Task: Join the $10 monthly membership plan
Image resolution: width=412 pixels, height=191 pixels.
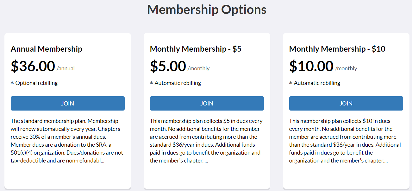Action: coord(346,104)
